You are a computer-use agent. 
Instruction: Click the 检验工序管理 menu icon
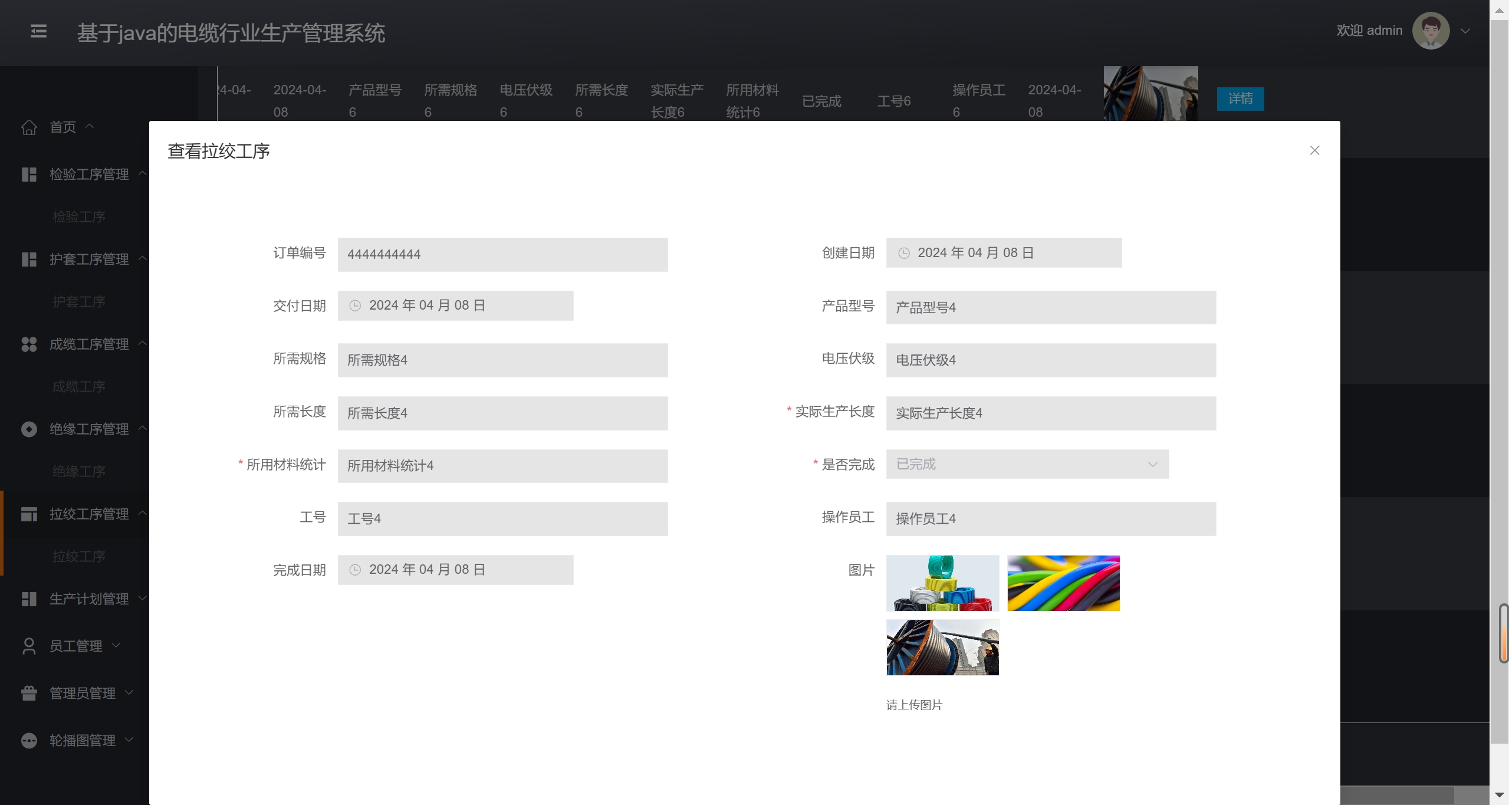[x=29, y=175]
